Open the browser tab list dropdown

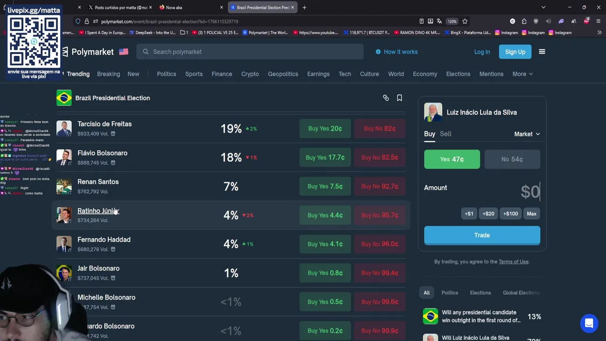click(544, 8)
